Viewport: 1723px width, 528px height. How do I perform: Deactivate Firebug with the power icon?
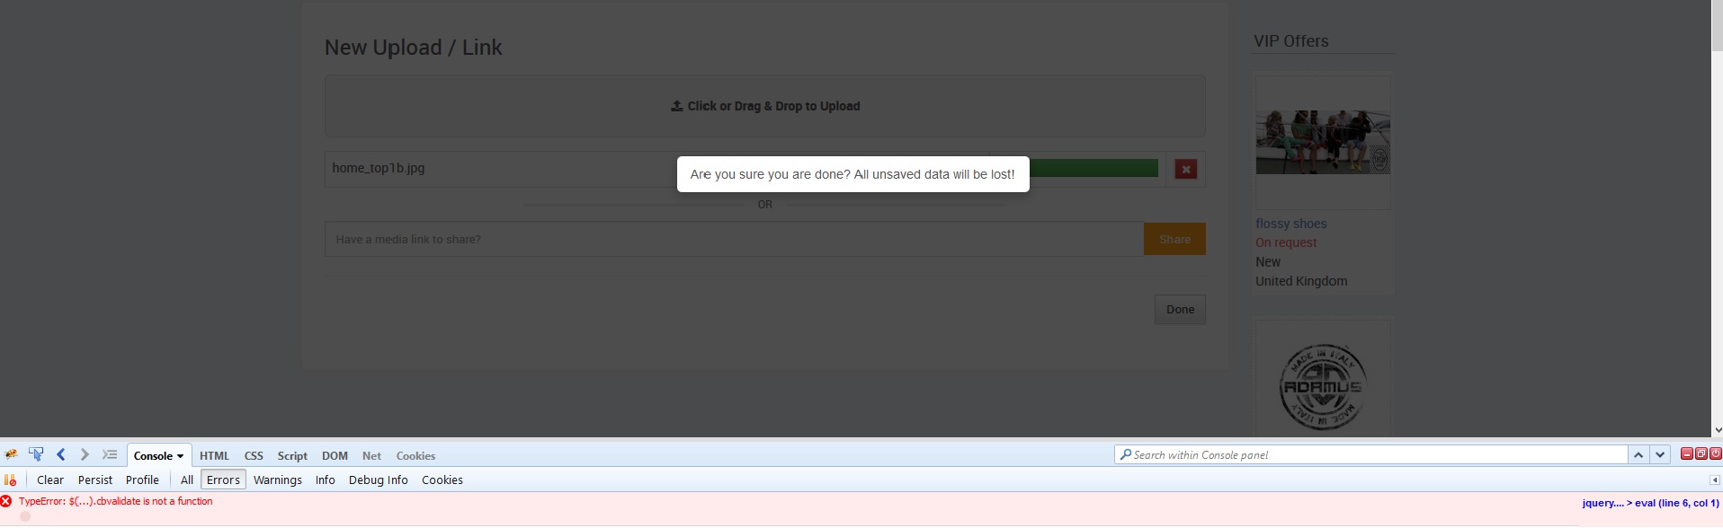1715,454
